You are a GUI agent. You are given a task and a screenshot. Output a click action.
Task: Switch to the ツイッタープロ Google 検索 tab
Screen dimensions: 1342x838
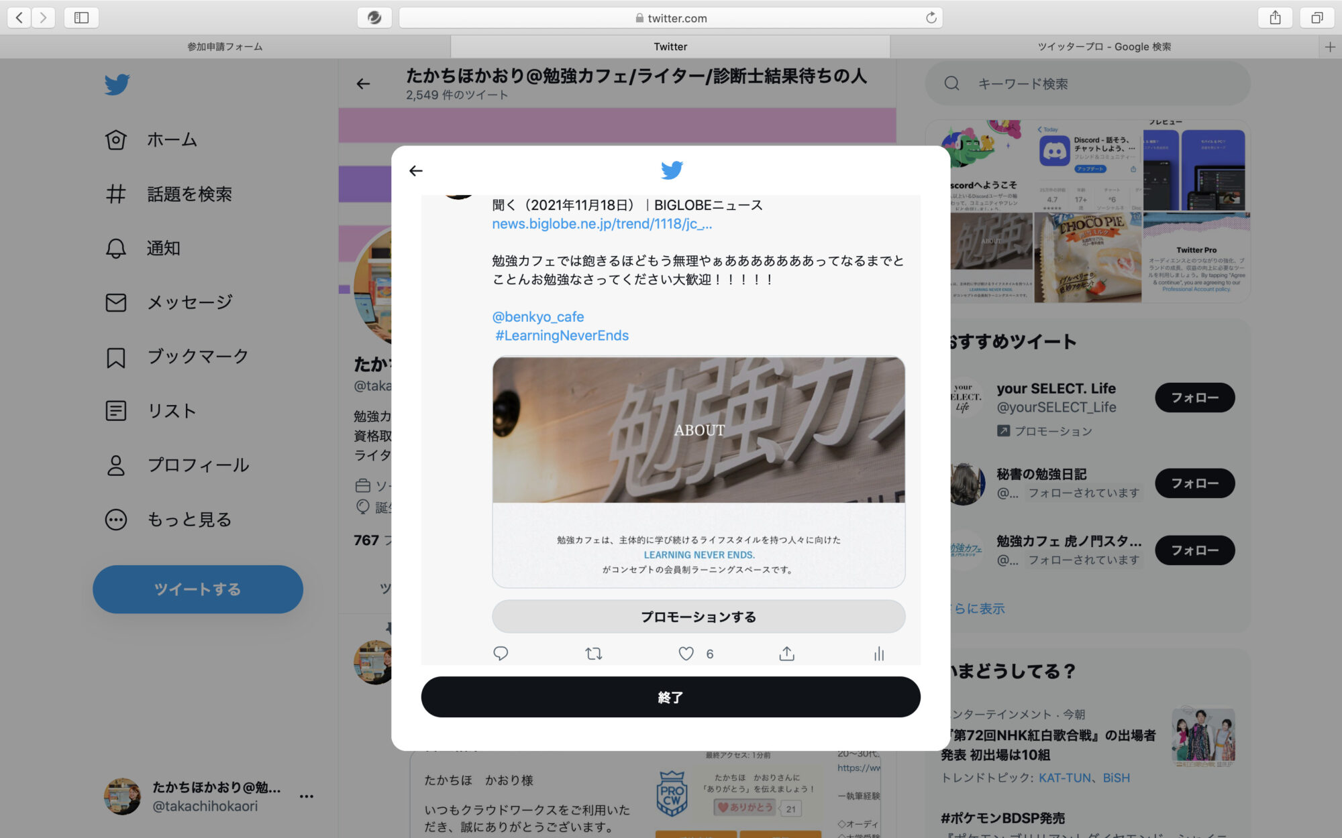click(x=1104, y=46)
